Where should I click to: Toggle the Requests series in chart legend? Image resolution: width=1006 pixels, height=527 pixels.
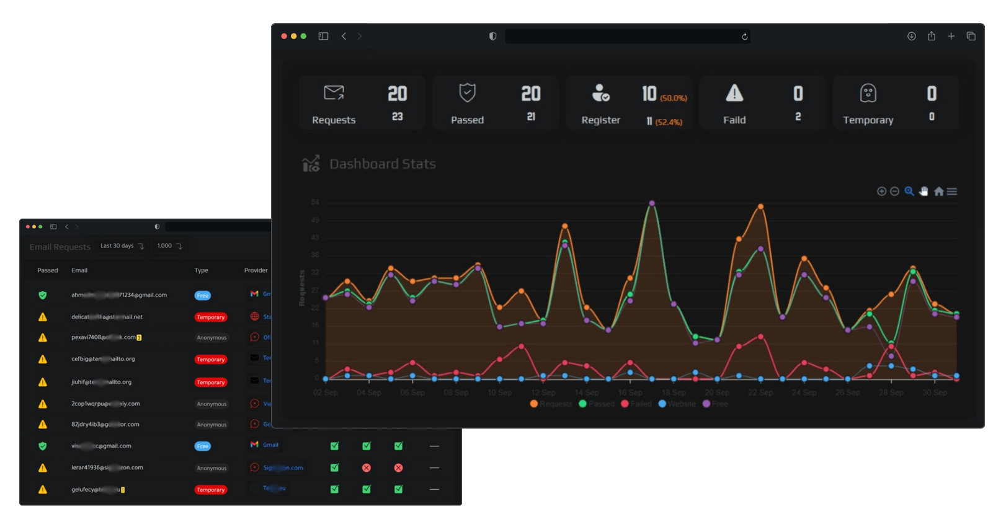point(551,404)
